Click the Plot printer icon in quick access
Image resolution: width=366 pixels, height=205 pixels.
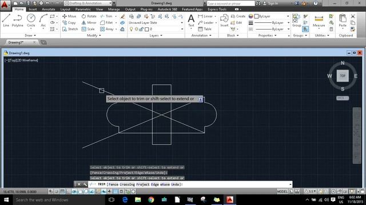[x=41, y=3]
